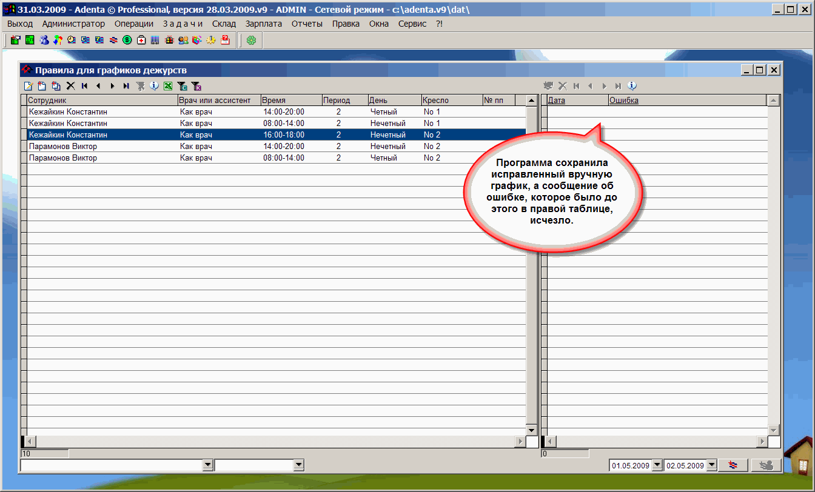This screenshot has width=815, height=492.
Task: Open the 01.05.2009 start date dropdown
Action: pos(657,465)
